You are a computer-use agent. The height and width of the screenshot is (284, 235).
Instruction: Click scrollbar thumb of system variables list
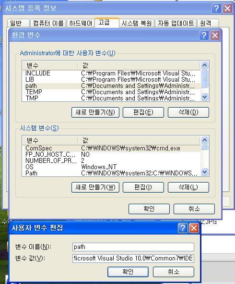tap(204, 147)
